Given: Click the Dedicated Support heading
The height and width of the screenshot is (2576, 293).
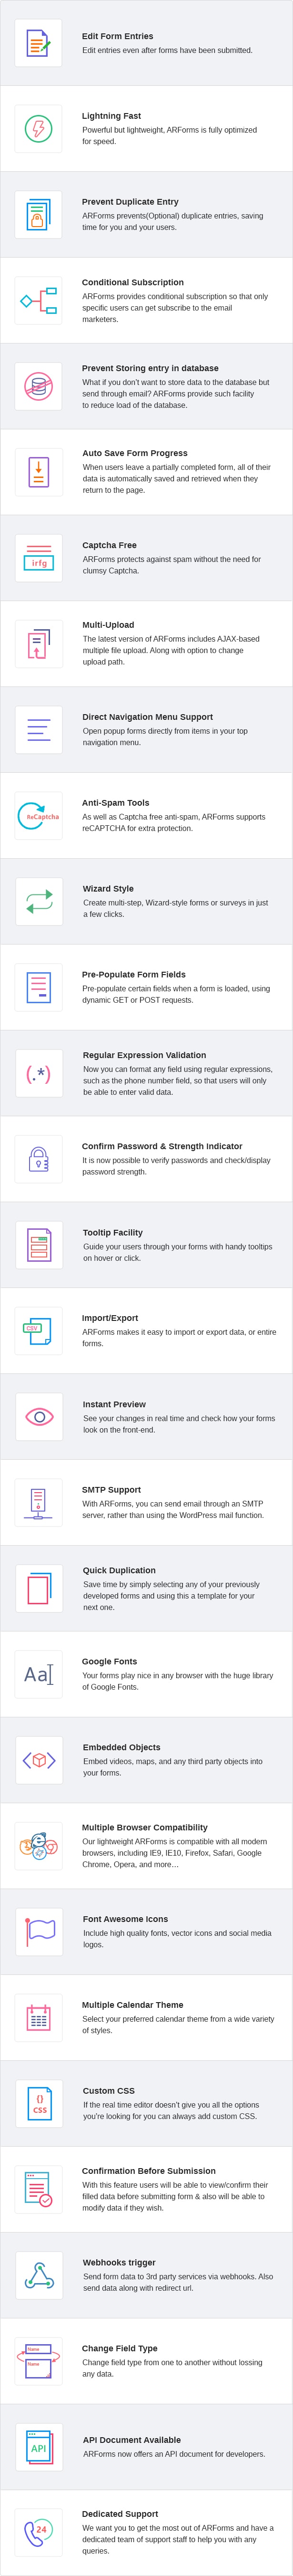Looking at the screenshot, I should tap(120, 2514).
